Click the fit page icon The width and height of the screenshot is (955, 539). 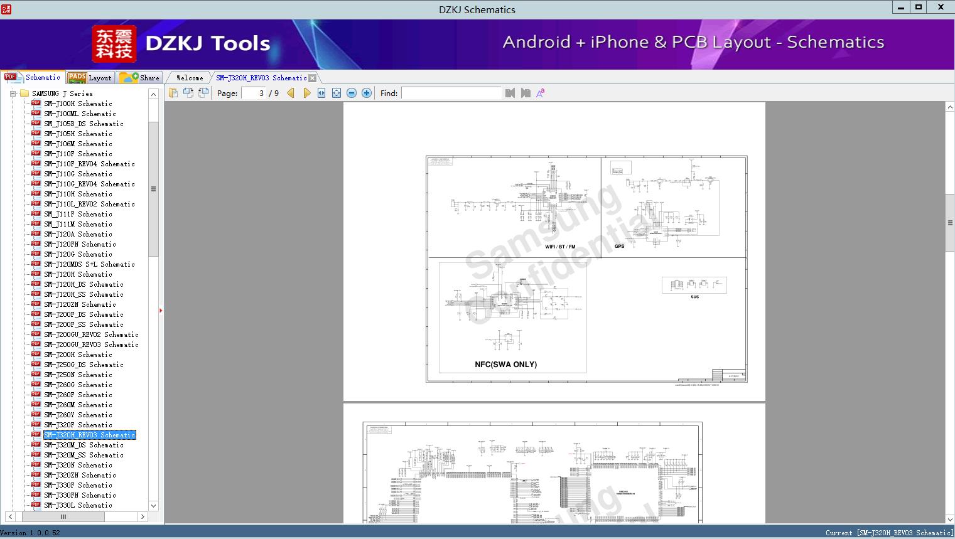pyautogui.click(x=337, y=93)
